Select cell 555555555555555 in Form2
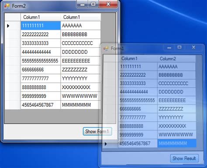Viewport: 207px width, 168px height. pos(41,61)
